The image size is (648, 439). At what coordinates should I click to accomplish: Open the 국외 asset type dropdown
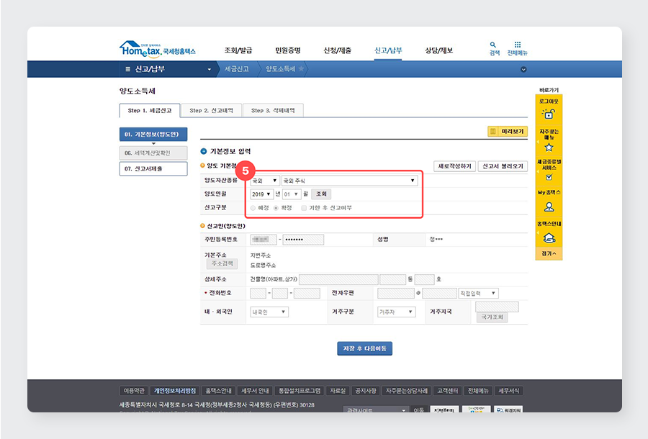(x=264, y=181)
